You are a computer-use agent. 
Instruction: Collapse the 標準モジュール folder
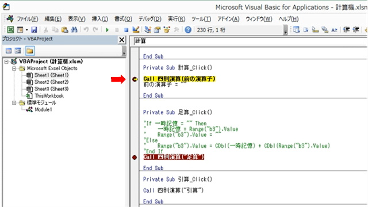14,103
